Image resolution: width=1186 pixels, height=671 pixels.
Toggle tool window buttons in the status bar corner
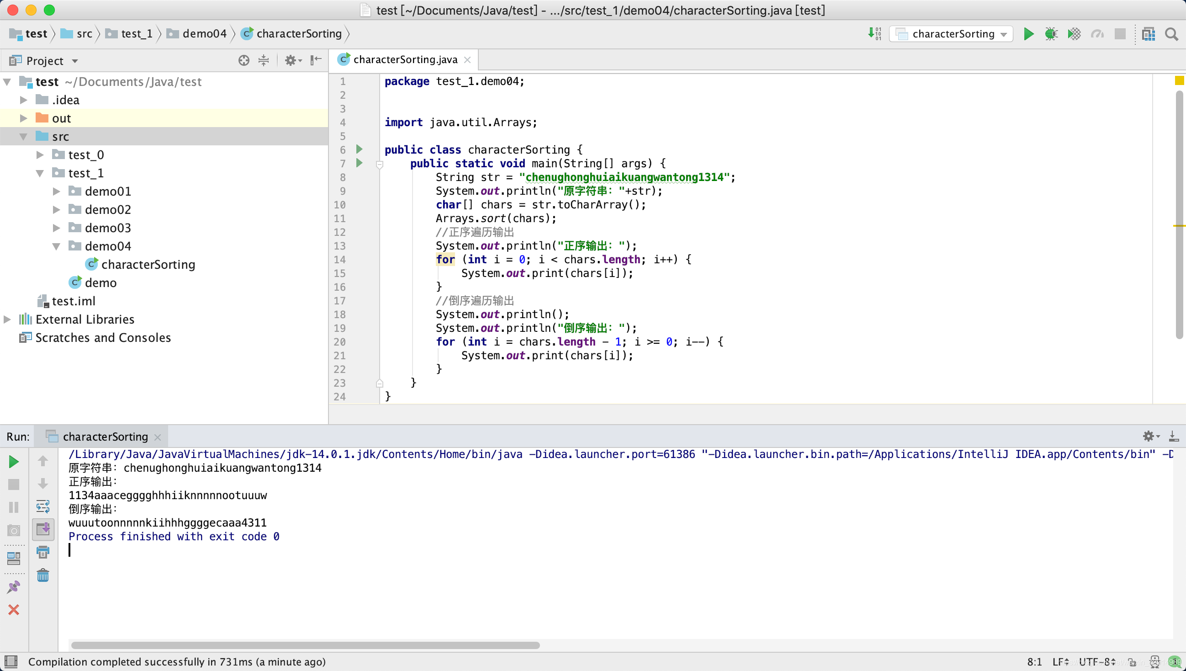pos(11,662)
